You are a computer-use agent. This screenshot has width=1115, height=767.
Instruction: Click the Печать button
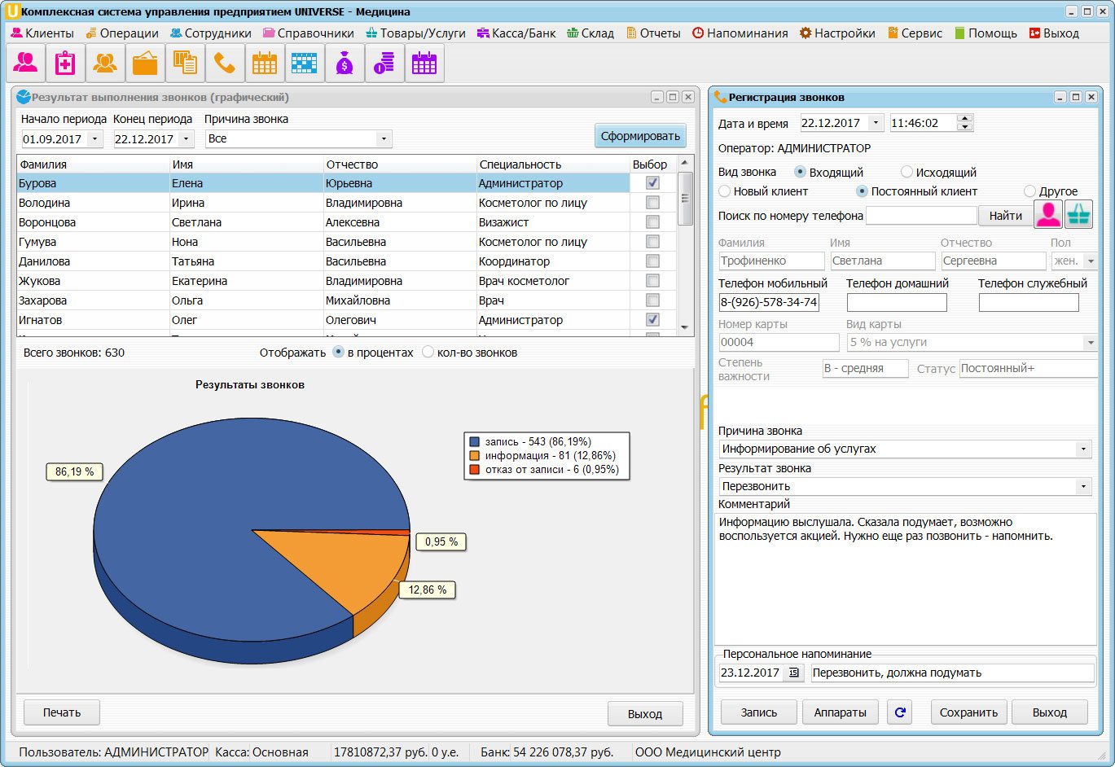[62, 712]
